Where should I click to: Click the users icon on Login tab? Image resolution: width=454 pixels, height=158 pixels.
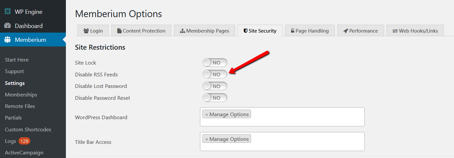pos(86,31)
